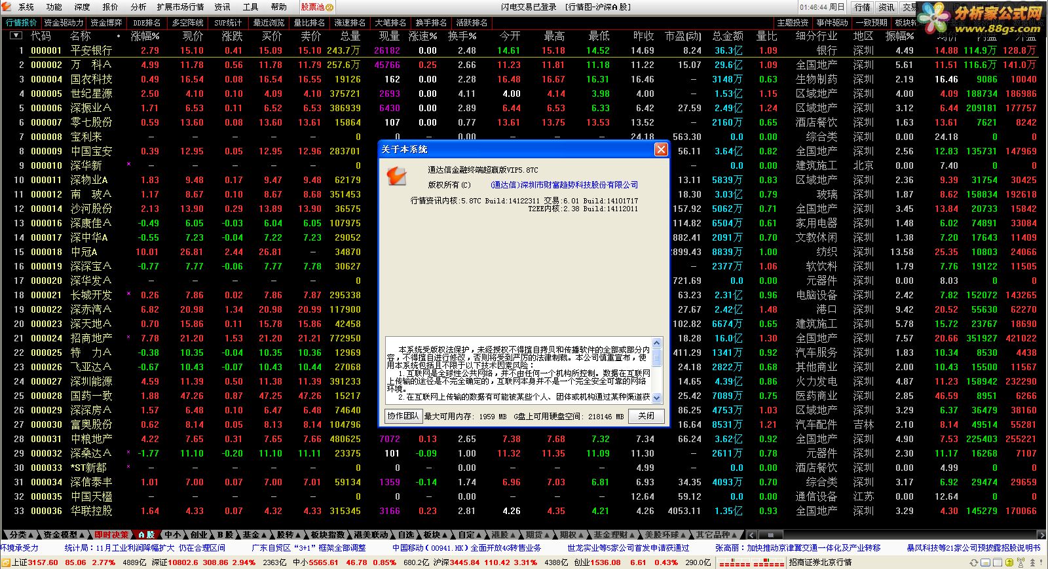Open the column dropdown arrow beside 代码 header

pos(16,36)
